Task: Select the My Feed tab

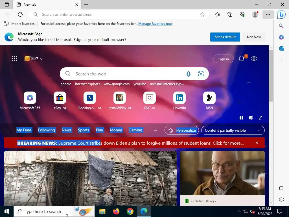Action: [x=24, y=130]
